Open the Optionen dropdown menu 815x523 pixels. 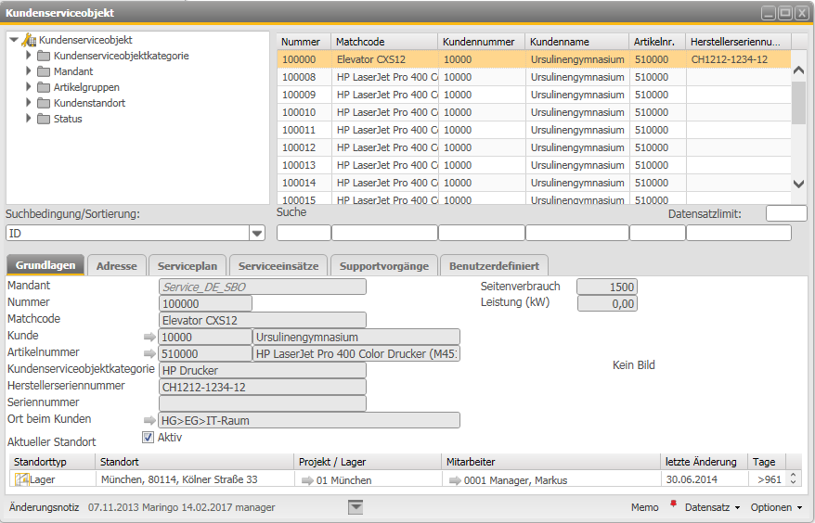(776, 507)
